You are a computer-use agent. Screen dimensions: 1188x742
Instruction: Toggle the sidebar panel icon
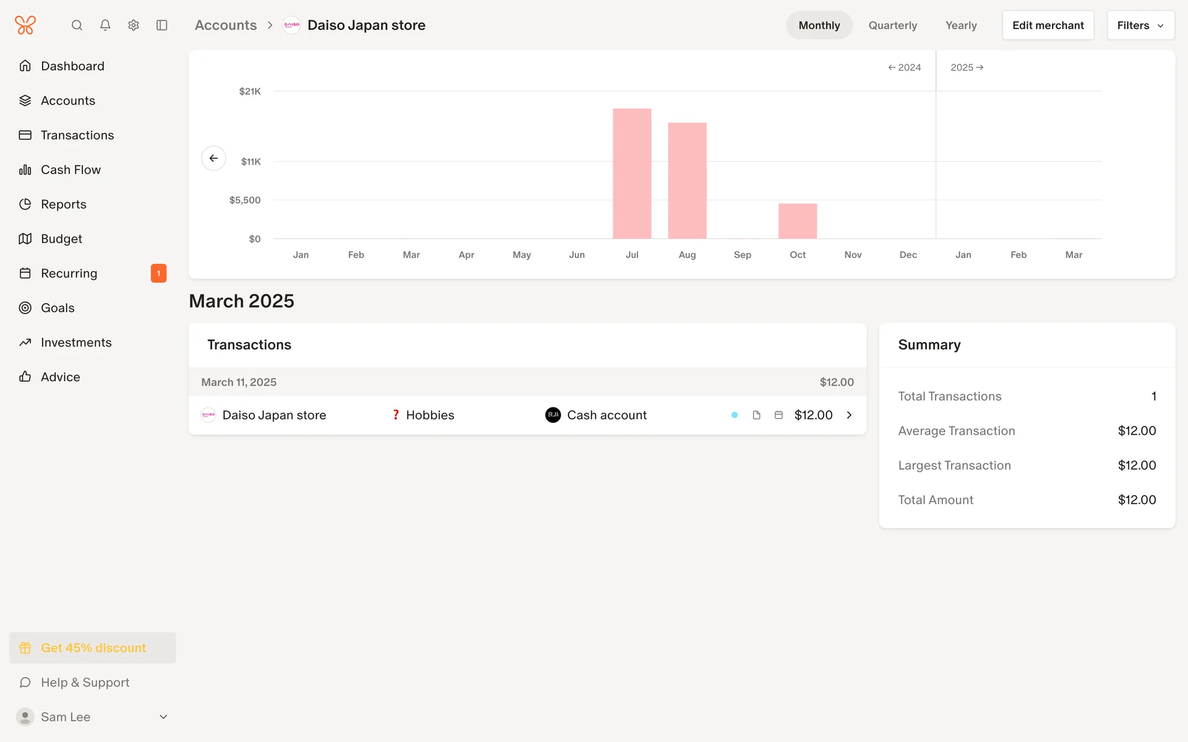[162, 25]
